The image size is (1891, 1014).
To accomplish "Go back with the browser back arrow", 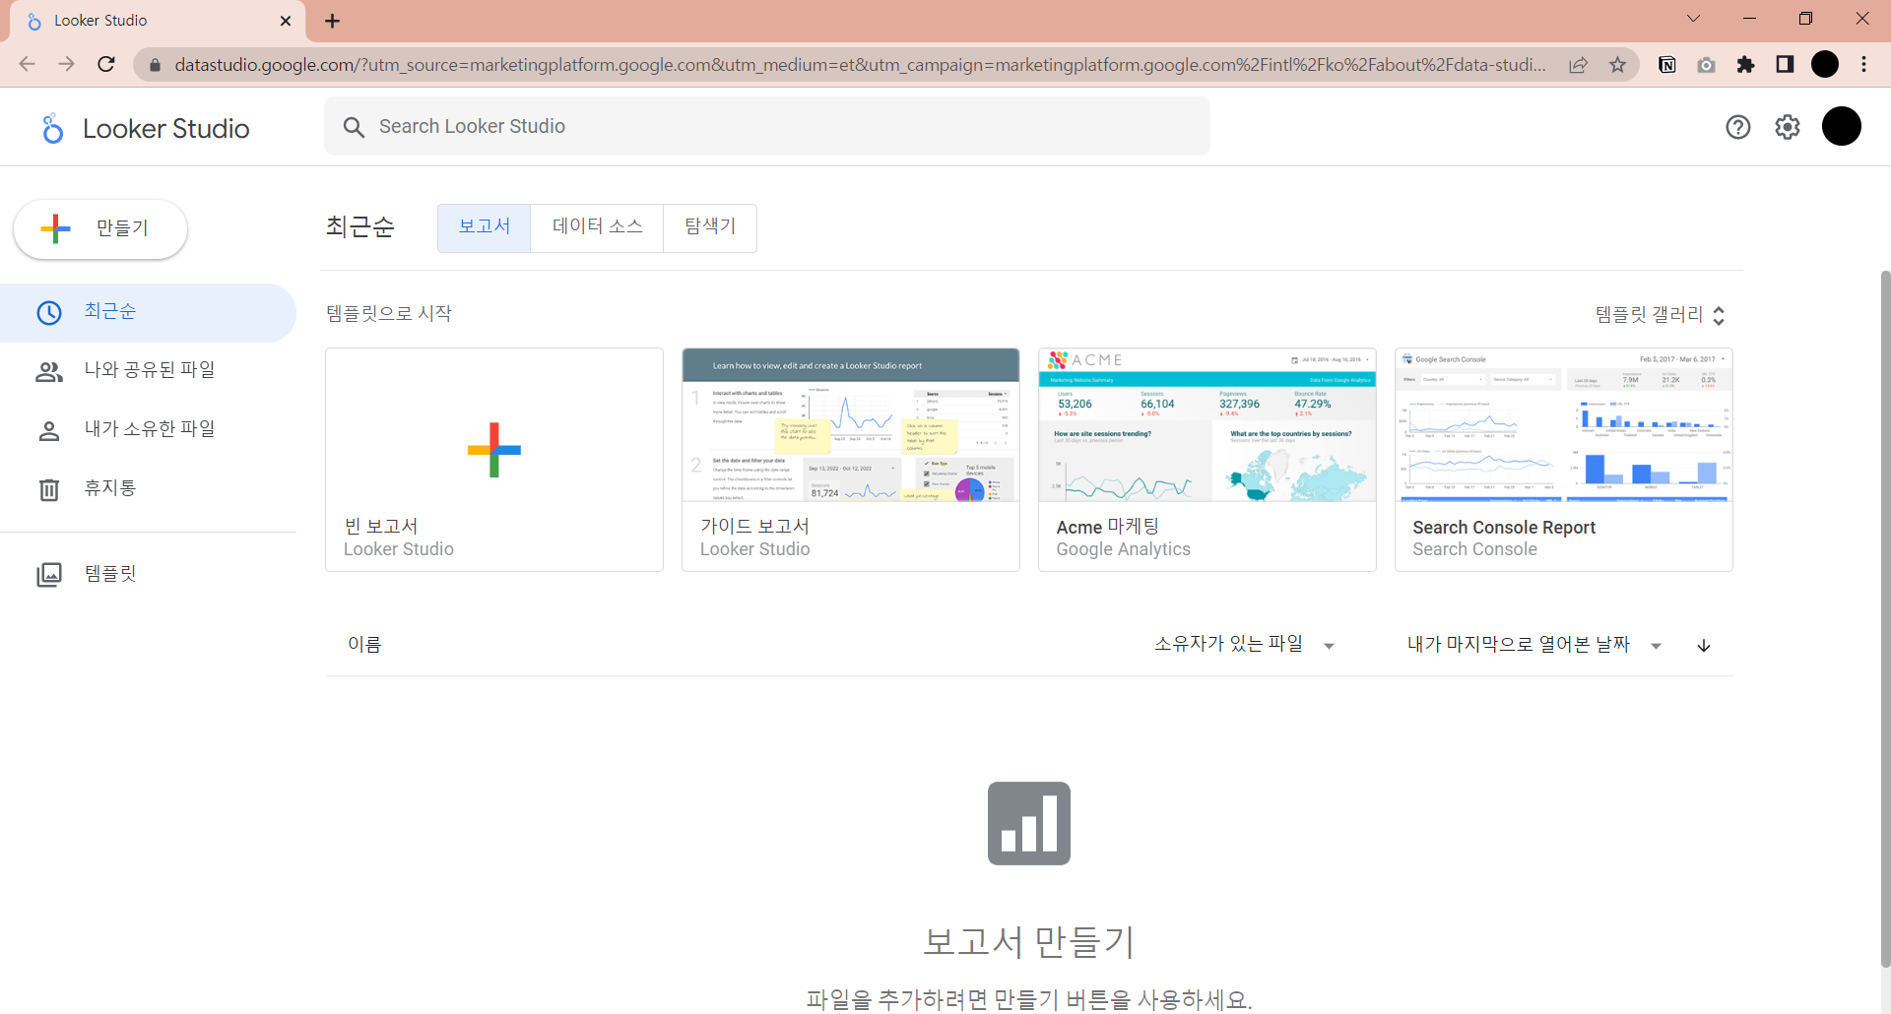I will (28, 64).
